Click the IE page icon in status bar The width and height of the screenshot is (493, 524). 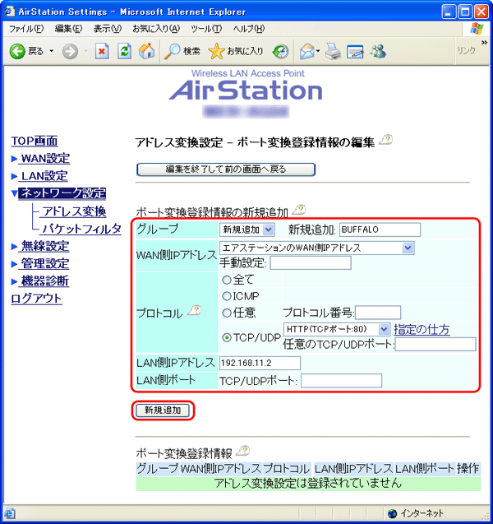click(10, 513)
